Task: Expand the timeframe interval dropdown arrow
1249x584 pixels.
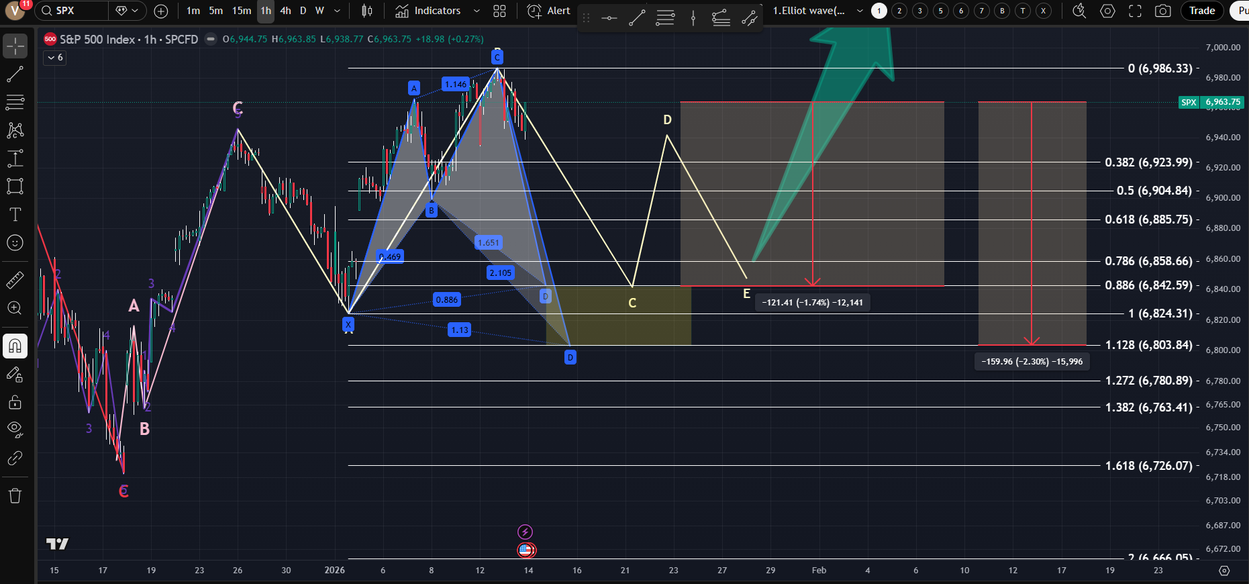Action: (x=337, y=11)
